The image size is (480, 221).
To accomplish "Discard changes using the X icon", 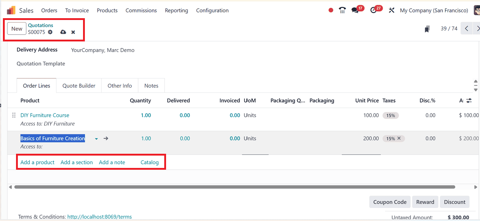I will (x=73, y=32).
